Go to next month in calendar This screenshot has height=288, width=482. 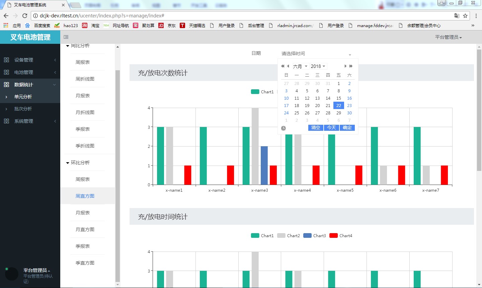345,66
